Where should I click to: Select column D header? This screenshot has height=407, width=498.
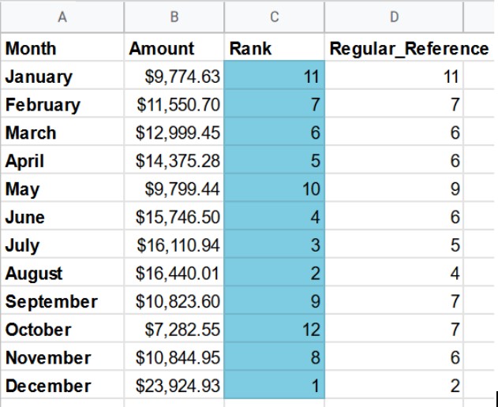pyautogui.click(x=393, y=17)
